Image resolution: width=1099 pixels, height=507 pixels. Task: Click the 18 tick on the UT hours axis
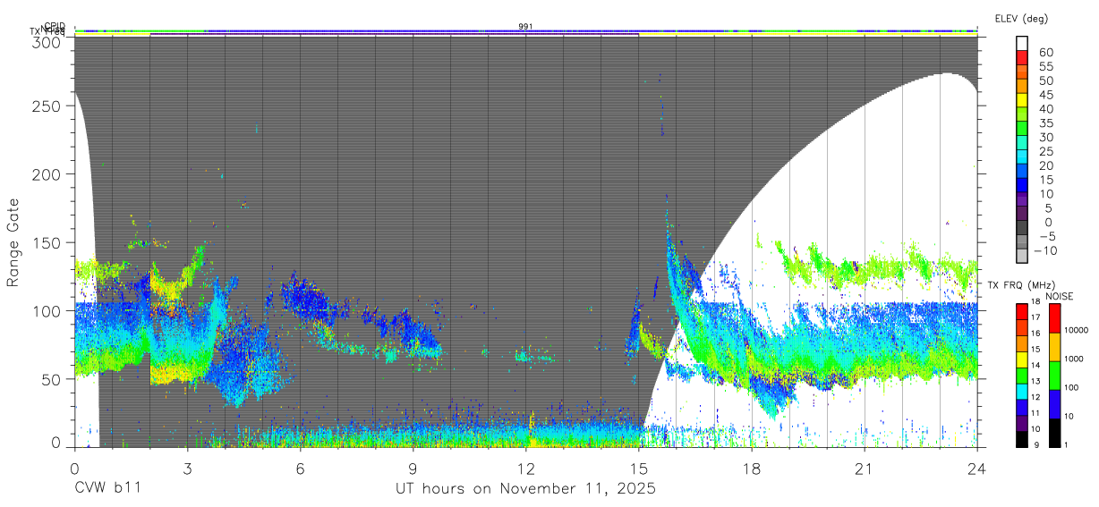pyautogui.click(x=752, y=468)
